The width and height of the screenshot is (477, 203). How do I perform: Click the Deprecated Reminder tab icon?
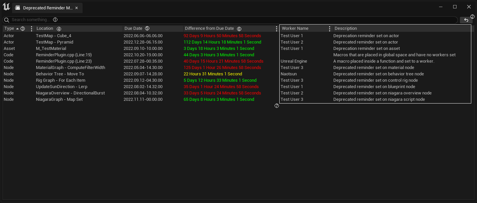click(17, 8)
